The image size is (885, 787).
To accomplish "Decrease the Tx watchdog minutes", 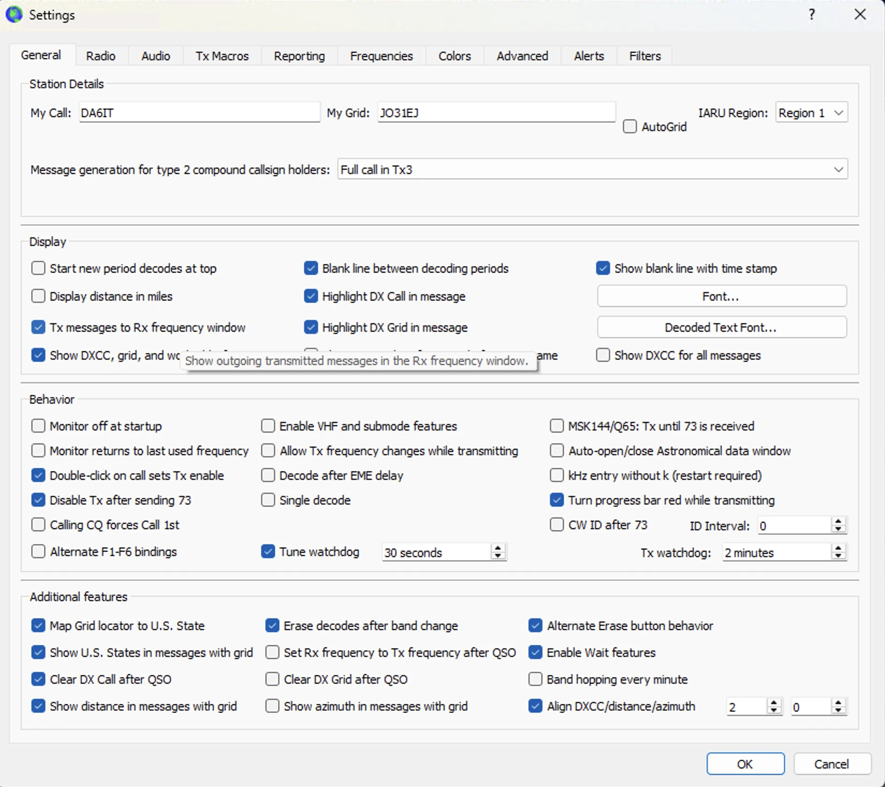I will (x=838, y=556).
